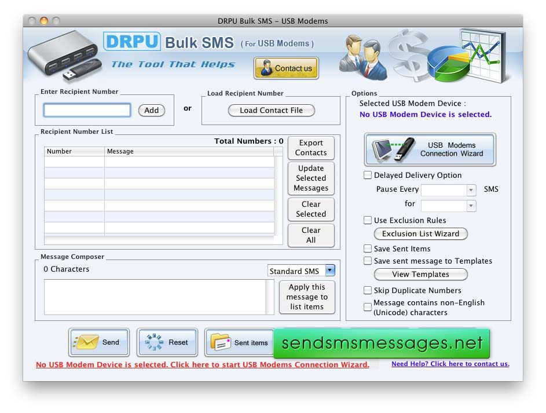Click the Contact us person icon
The width and height of the screenshot is (546, 413).
pos(266,68)
